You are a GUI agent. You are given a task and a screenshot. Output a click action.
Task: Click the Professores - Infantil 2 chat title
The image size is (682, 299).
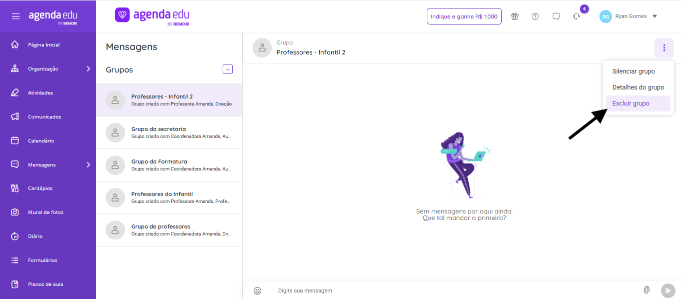(311, 52)
